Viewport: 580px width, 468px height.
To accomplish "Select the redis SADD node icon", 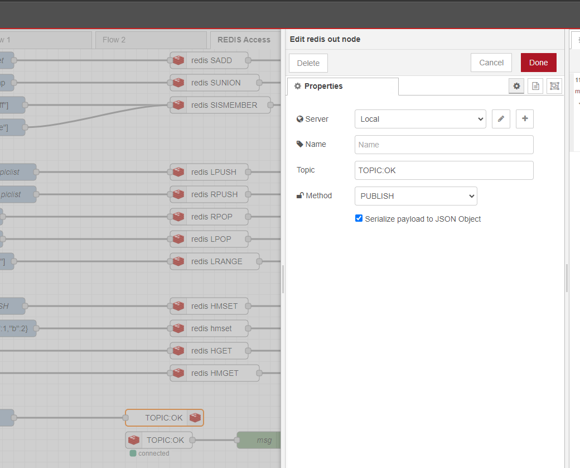I will point(178,60).
